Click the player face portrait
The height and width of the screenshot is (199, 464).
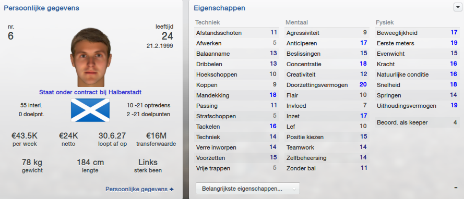click(90, 57)
